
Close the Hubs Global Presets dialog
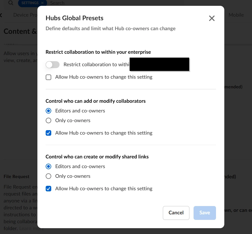click(212, 18)
